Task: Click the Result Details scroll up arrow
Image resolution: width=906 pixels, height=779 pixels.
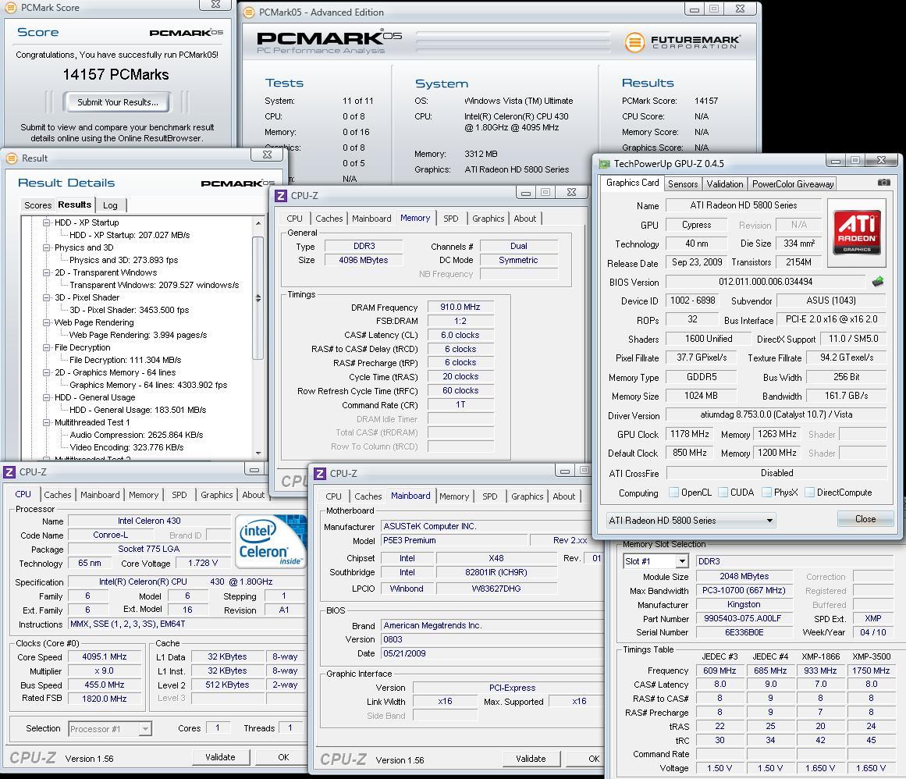Action: pyautogui.click(x=258, y=222)
